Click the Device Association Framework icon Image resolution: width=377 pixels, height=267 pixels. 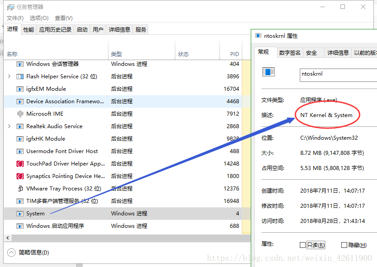[x=20, y=101]
